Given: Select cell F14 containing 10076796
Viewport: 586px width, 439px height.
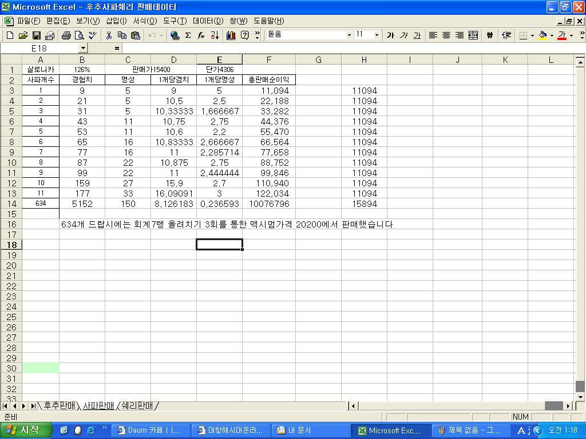Looking at the screenshot, I should pyautogui.click(x=268, y=203).
